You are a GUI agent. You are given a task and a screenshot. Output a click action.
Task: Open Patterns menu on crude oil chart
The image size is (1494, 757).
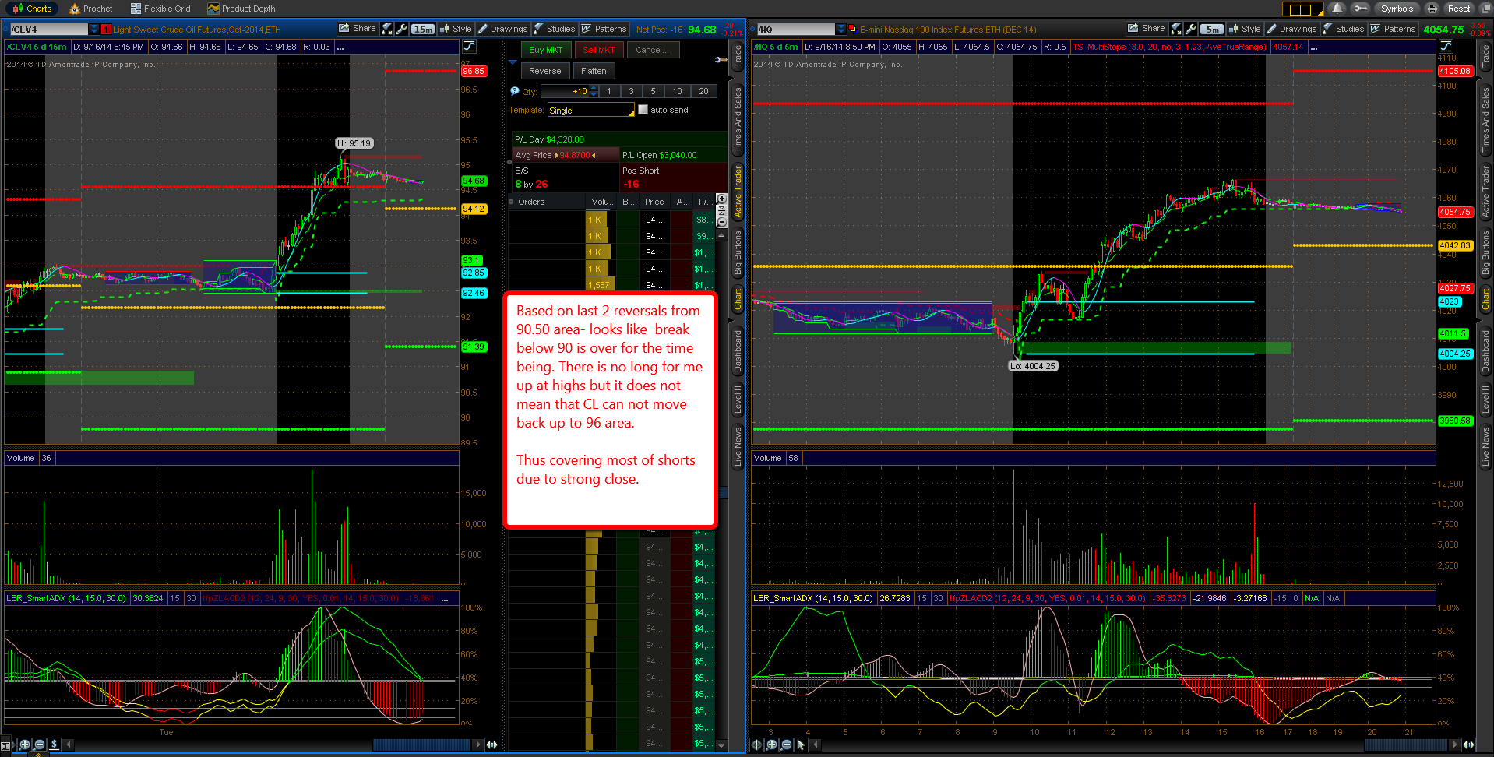604,29
